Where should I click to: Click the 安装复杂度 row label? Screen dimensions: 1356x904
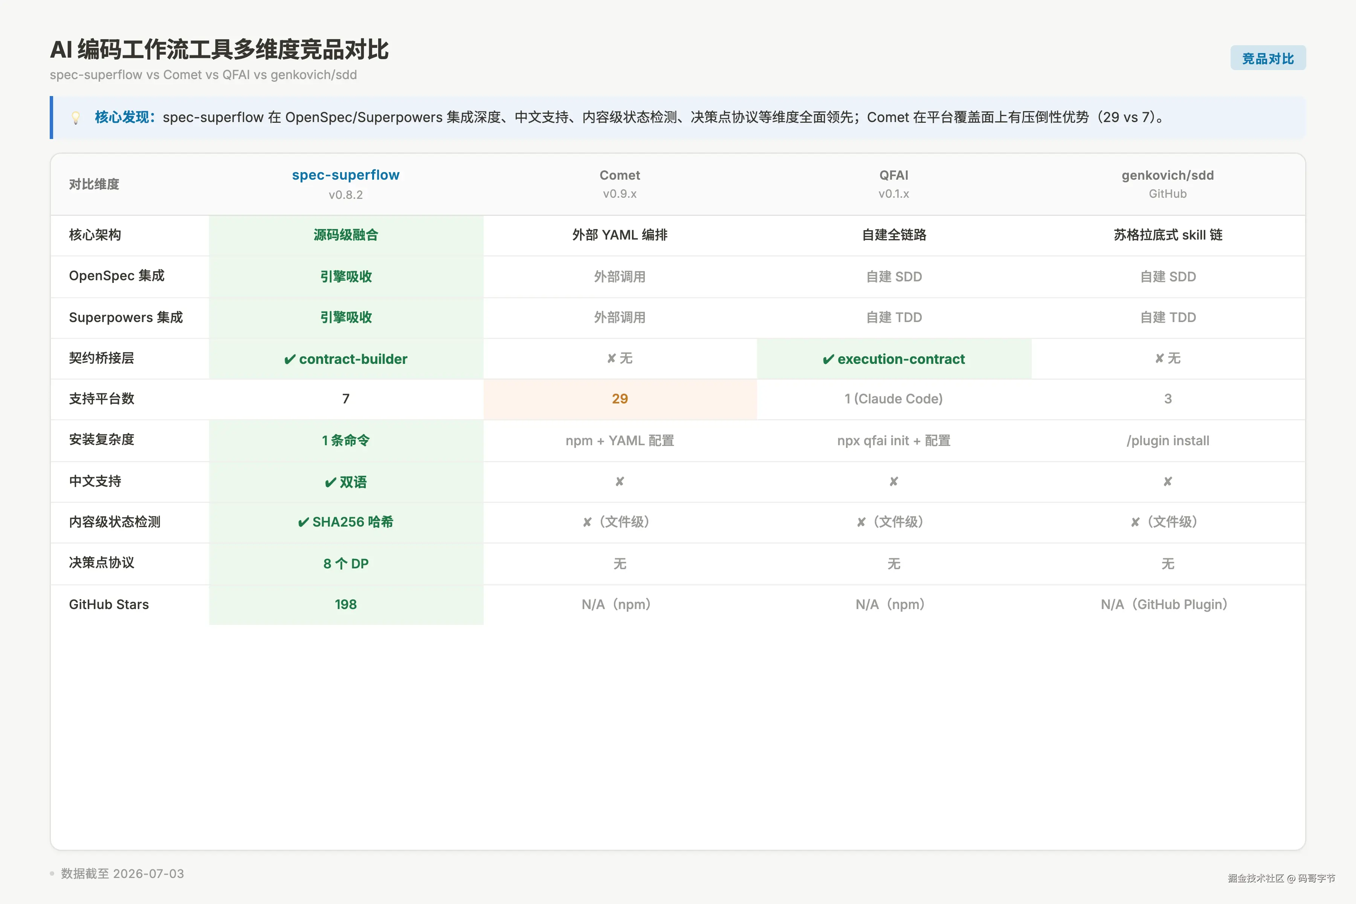(101, 440)
